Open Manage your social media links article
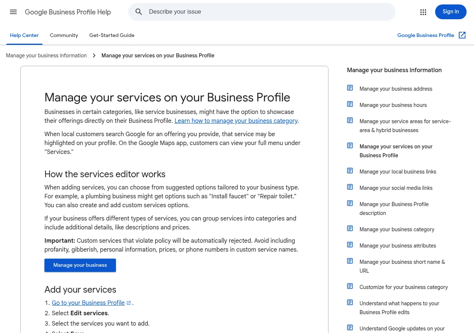 (396, 188)
